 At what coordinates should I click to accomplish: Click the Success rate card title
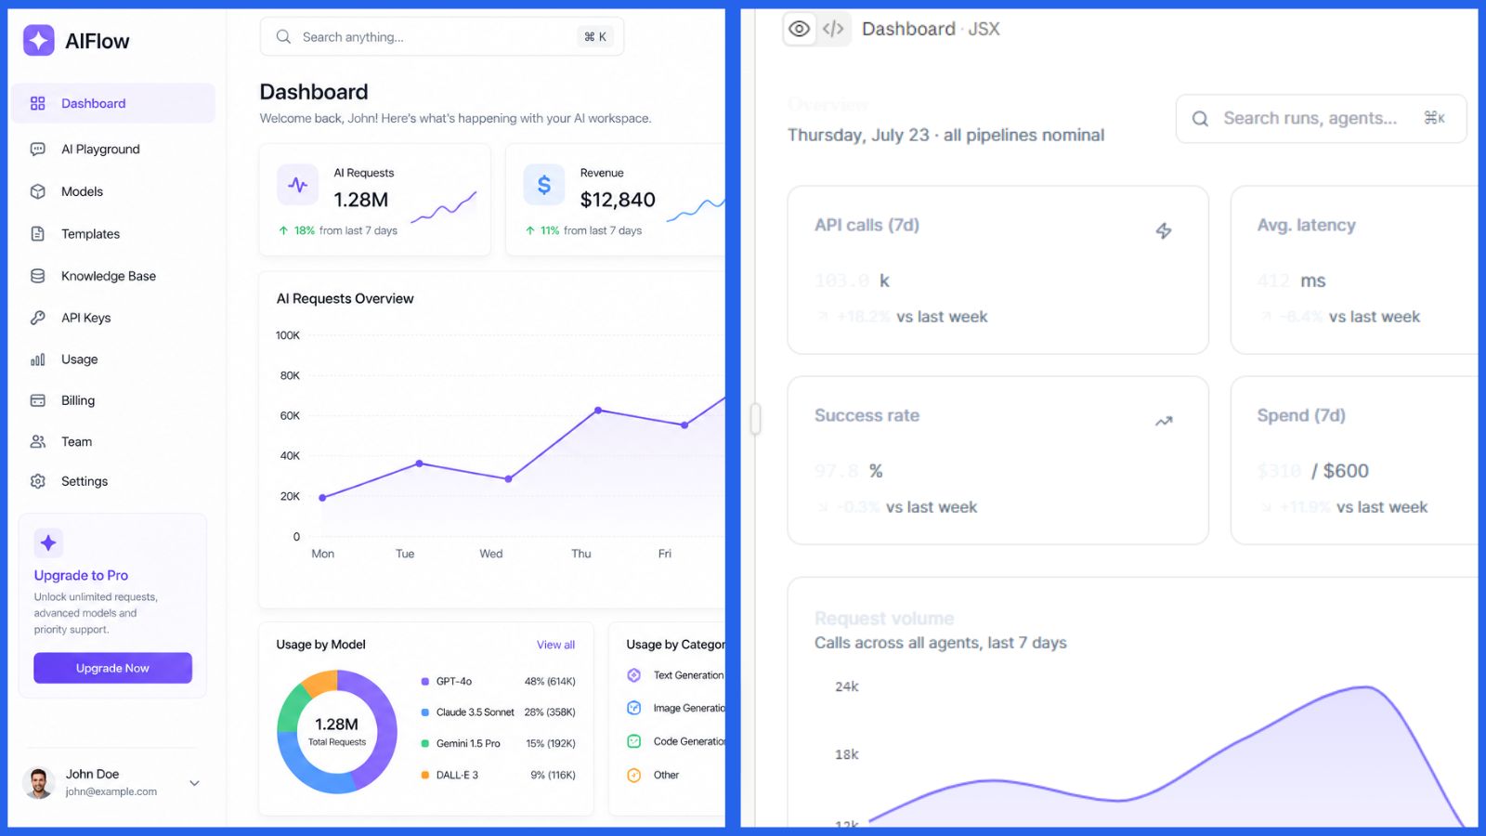[867, 415]
